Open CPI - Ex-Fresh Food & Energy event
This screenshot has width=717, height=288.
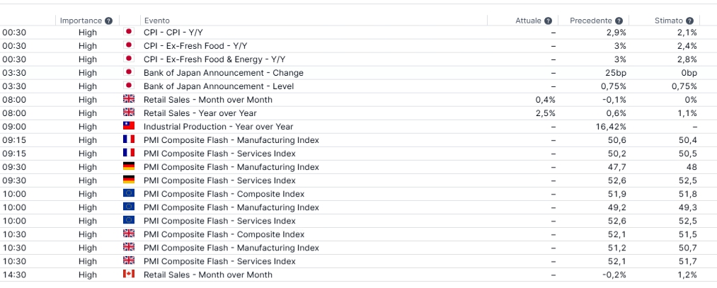tap(219, 59)
